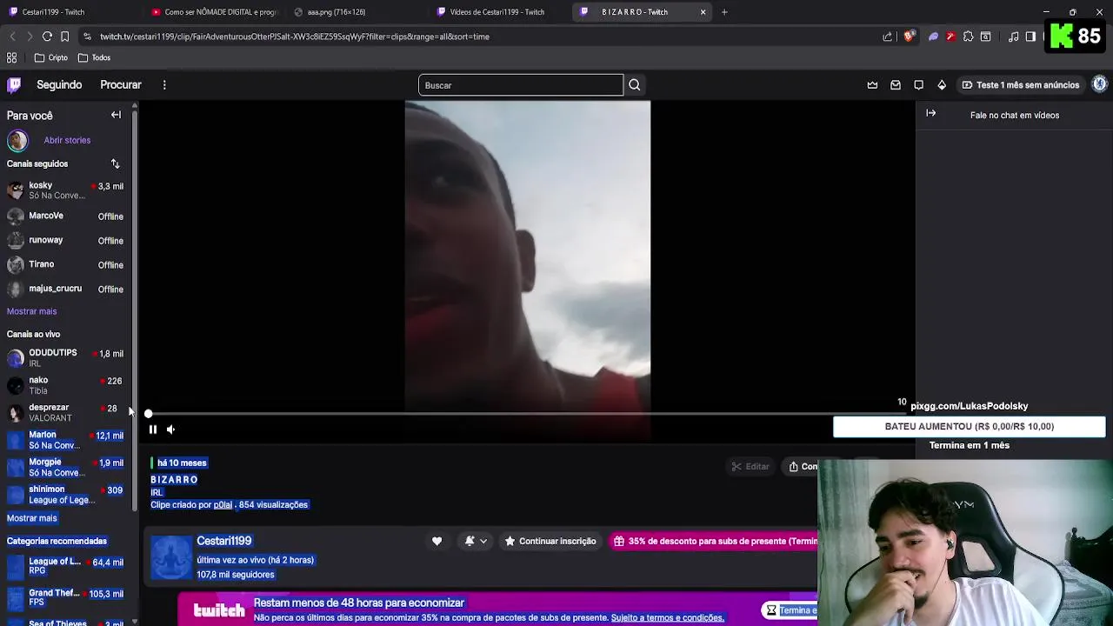
Task: Click the Twitch home logo
Action: point(14,84)
